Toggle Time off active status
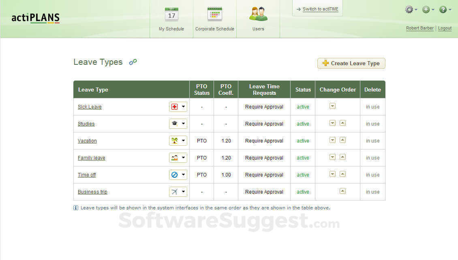This screenshot has height=260, width=458. tap(303, 175)
